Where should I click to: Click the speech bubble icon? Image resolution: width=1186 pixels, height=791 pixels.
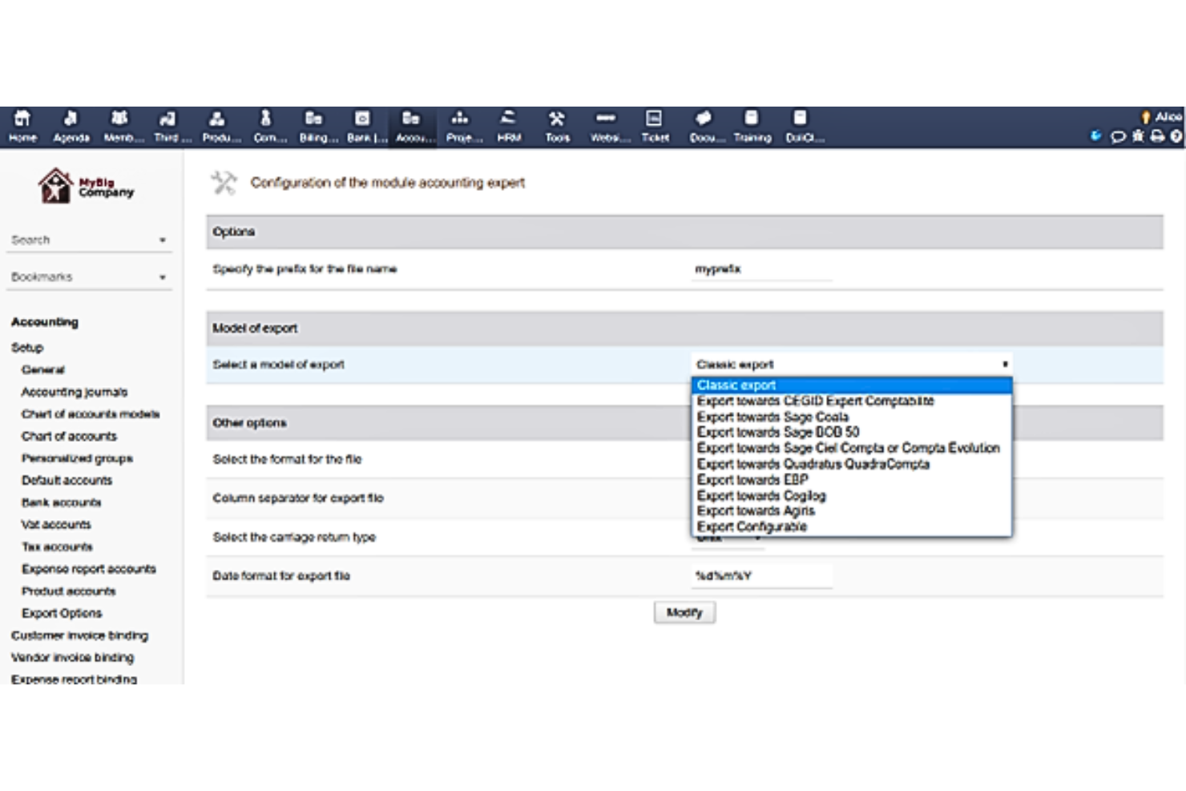[x=1118, y=136]
